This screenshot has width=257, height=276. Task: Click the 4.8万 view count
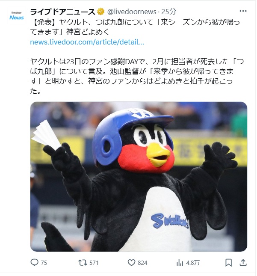click(x=193, y=263)
